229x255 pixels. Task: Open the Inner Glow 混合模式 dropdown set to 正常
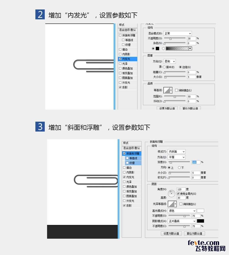click(x=177, y=33)
